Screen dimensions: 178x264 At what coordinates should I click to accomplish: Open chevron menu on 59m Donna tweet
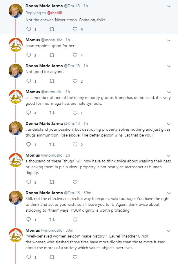click(169, 193)
